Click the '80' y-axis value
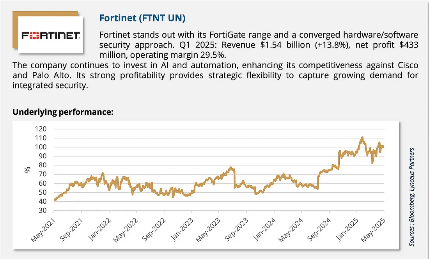Viewport: 429px width, 259px height. [x=43, y=165]
